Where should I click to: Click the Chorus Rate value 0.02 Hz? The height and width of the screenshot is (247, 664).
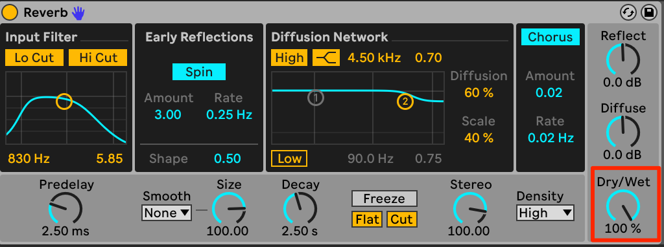[551, 138]
